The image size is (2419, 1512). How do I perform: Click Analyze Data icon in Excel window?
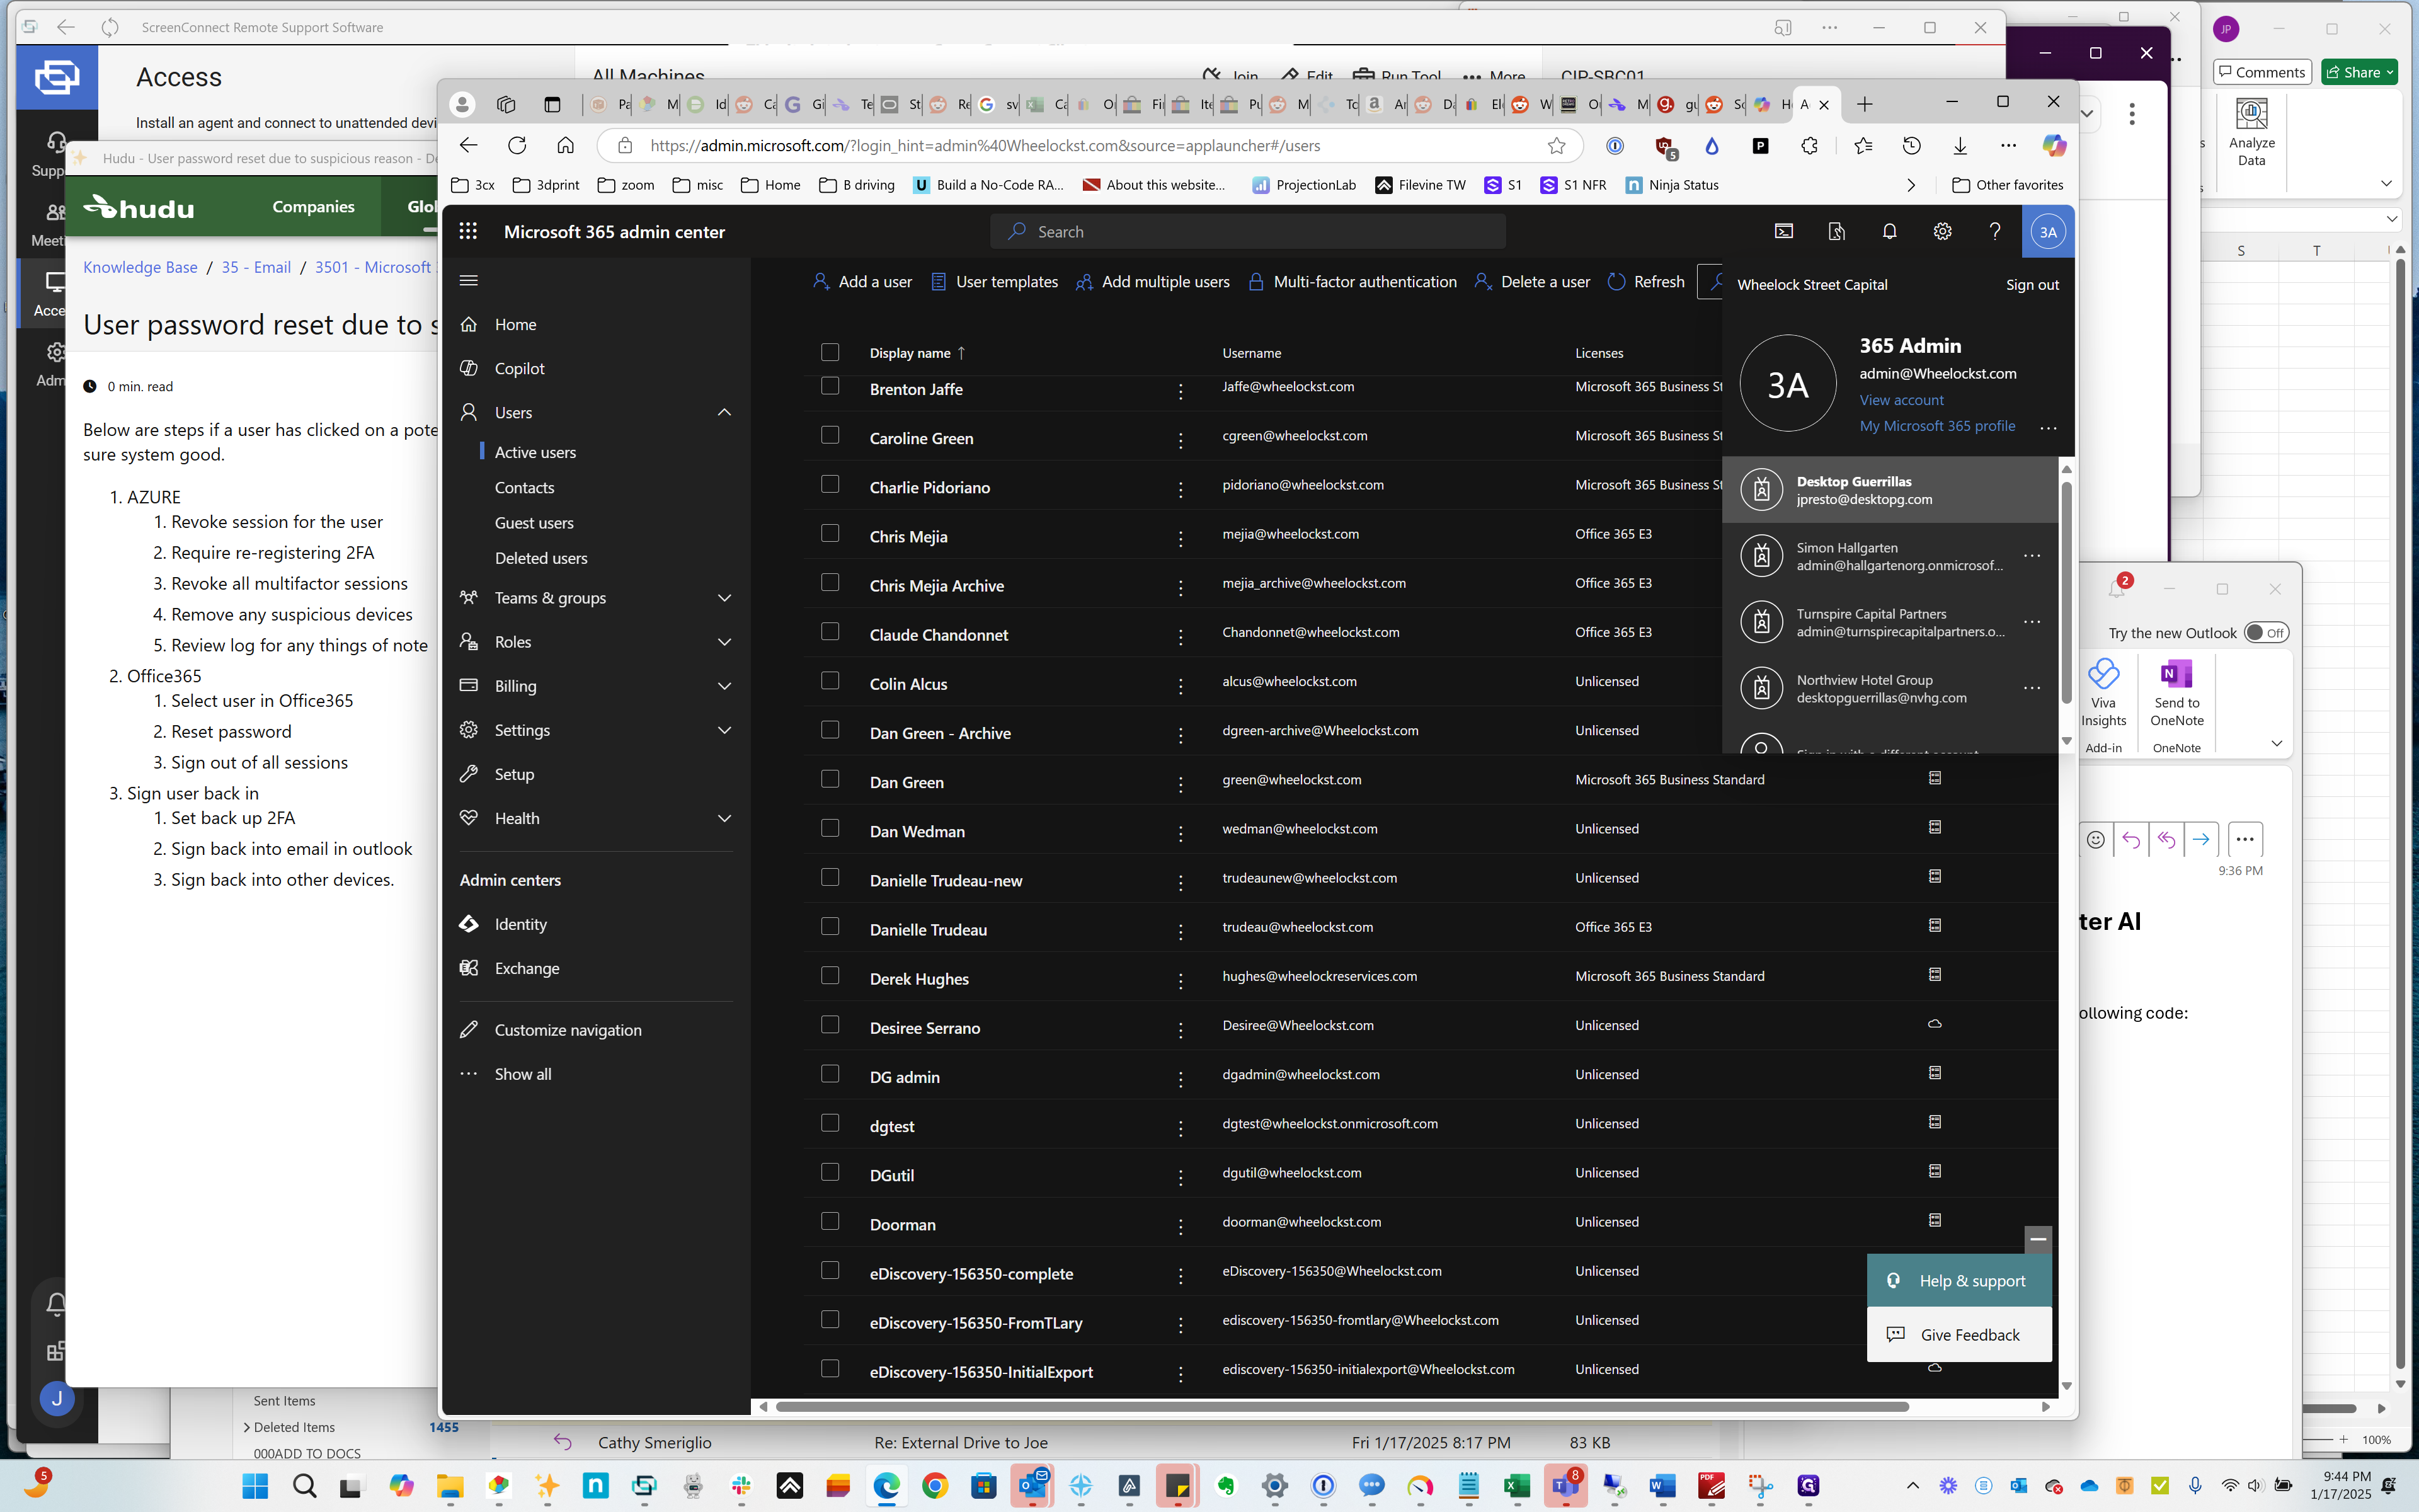click(2251, 132)
